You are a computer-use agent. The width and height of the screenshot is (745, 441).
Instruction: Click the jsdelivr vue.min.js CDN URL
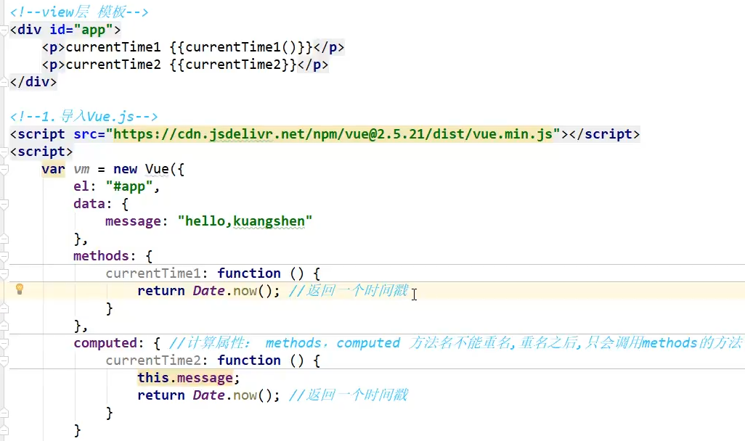point(333,134)
